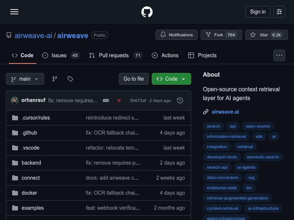
Task: Open the examples folder
Action: click(x=33, y=208)
